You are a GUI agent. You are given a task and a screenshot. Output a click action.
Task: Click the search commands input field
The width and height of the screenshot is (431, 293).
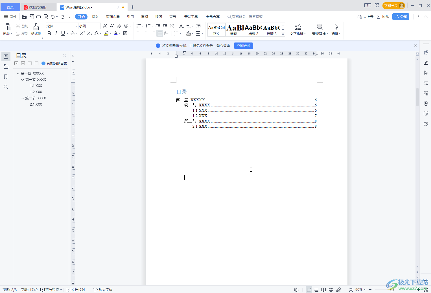coord(247,17)
